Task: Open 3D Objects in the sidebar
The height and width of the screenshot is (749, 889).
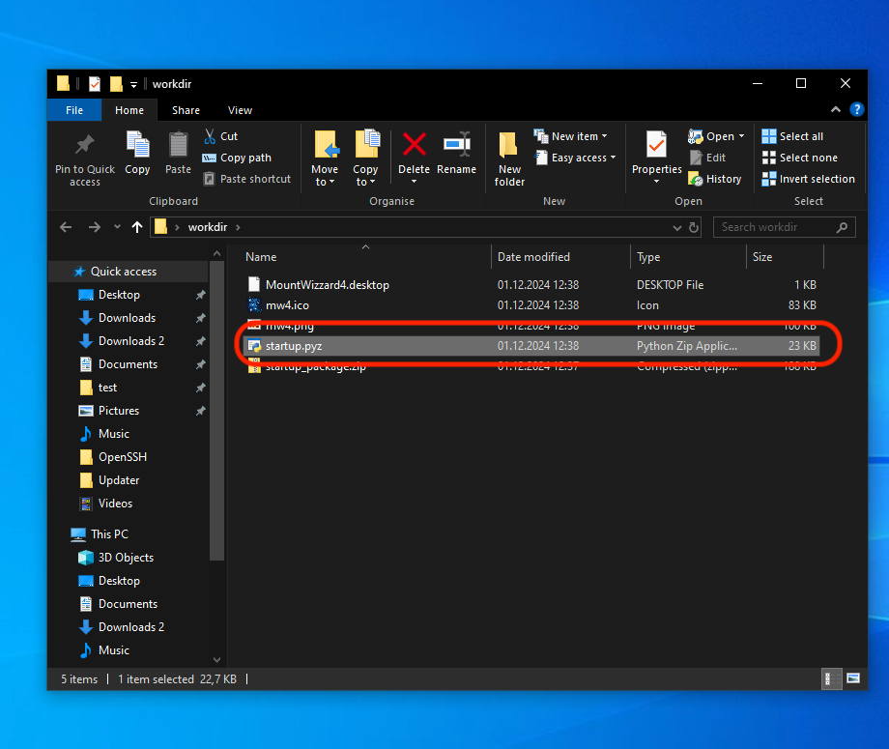Action: point(126,558)
